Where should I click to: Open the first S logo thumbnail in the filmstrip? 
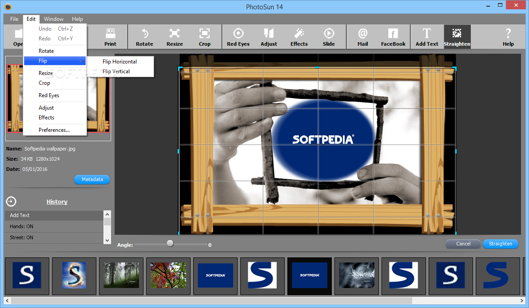tap(27, 276)
